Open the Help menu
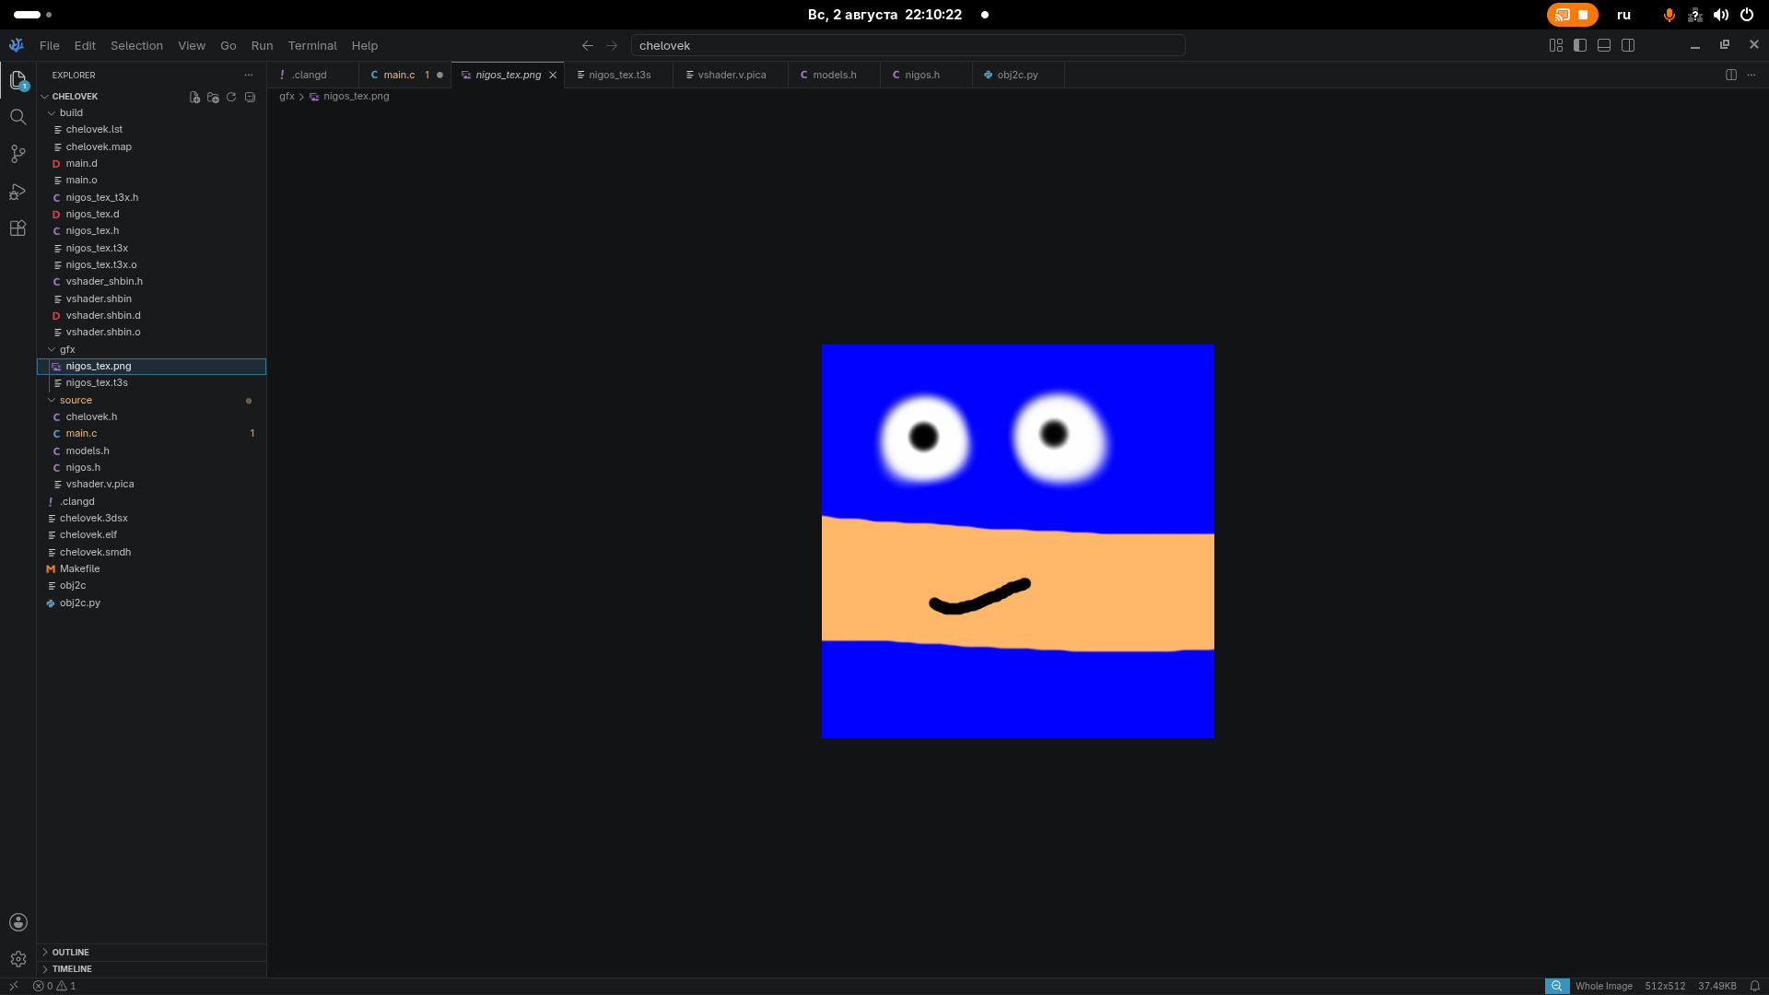 (x=365, y=45)
